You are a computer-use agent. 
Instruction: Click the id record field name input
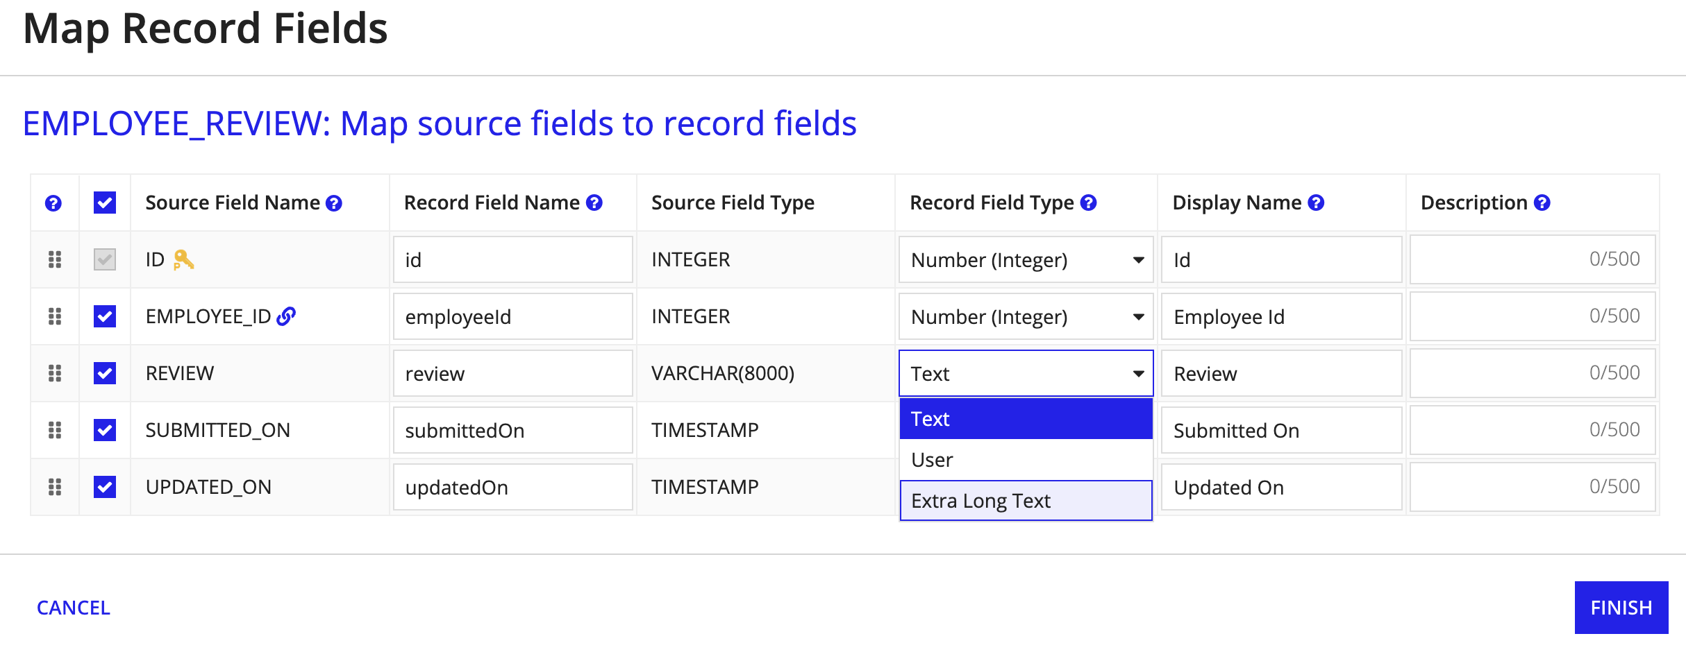(x=513, y=259)
